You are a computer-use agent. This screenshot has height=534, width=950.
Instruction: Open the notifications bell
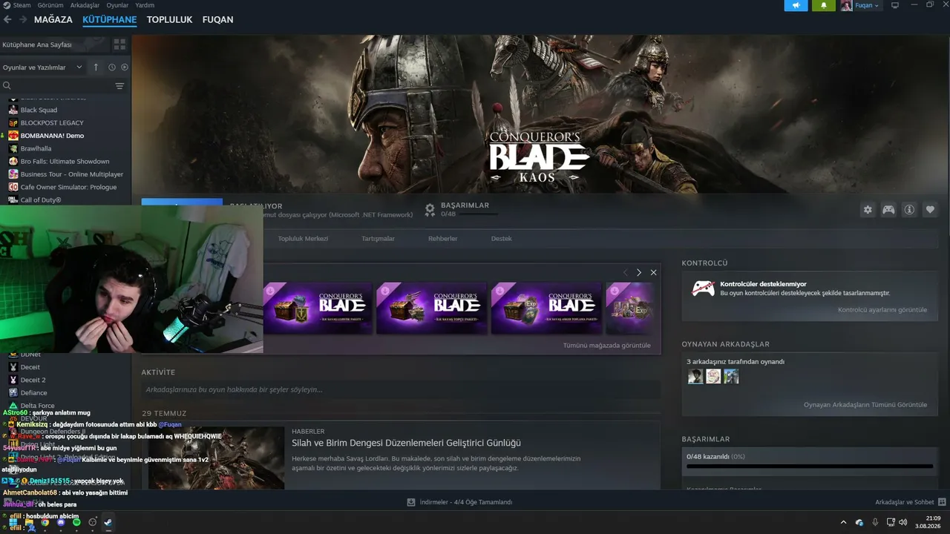pos(824,5)
